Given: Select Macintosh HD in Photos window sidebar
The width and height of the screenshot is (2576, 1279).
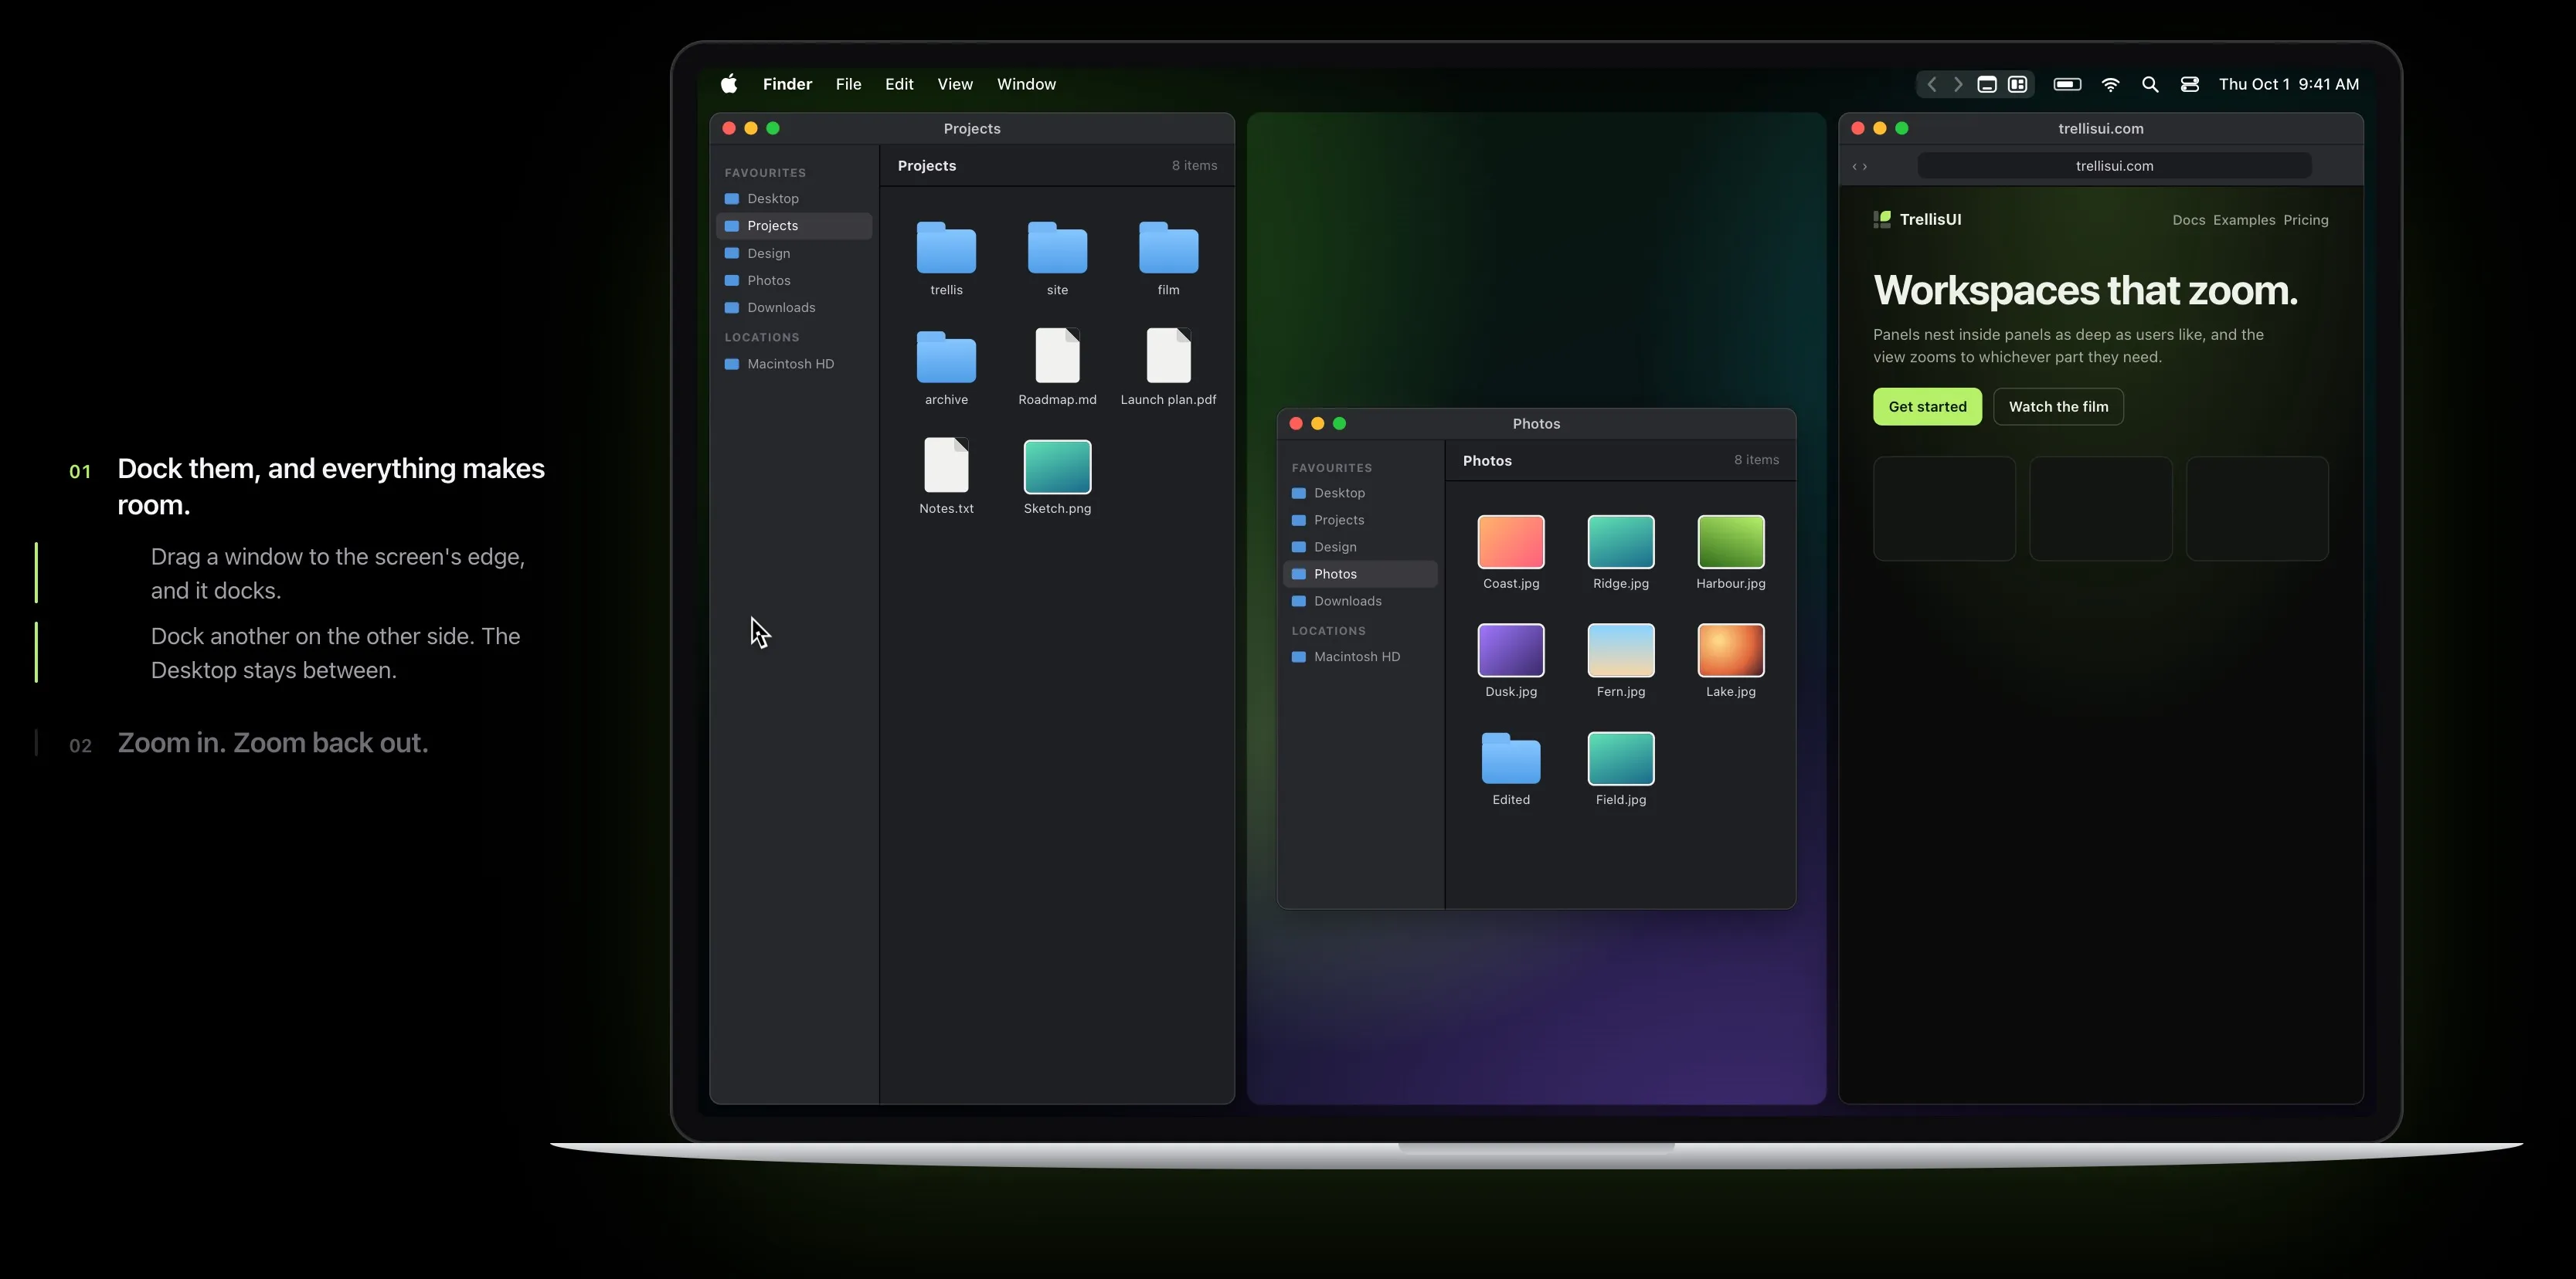Looking at the screenshot, I should [1360, 656].
